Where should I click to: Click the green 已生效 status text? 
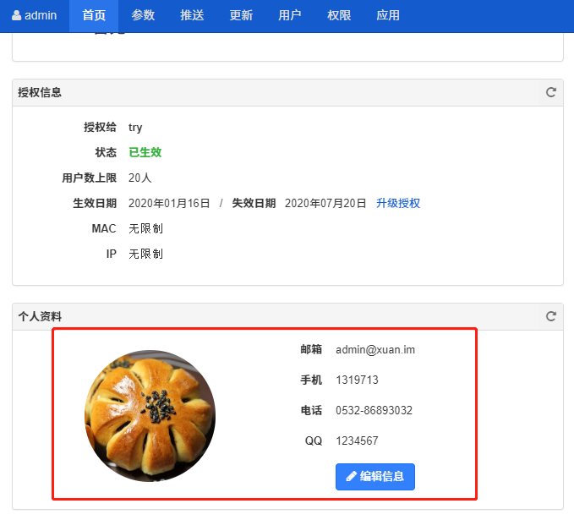coord(145,152)
